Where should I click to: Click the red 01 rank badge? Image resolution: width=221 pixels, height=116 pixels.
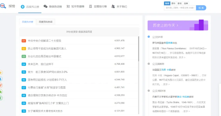pyautogui.click(x=24, y=41)
